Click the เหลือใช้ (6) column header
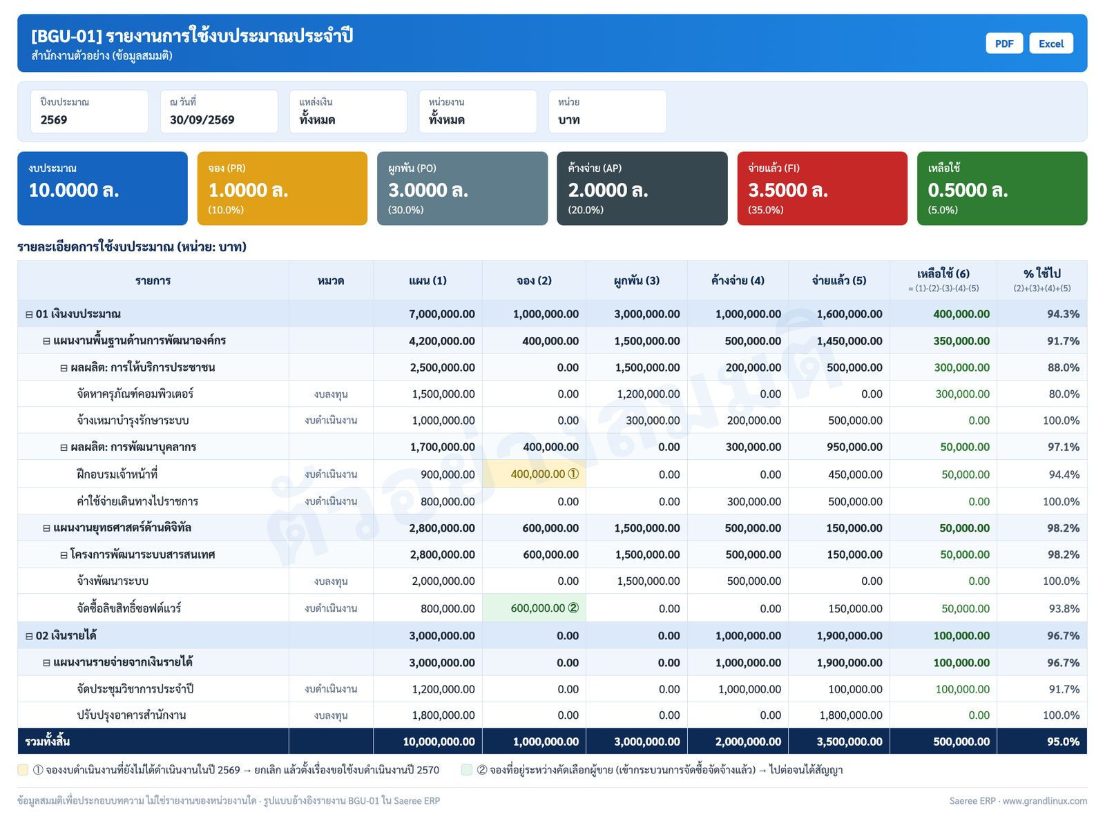This screenshot has width=1105, height=821. [943, 280]
